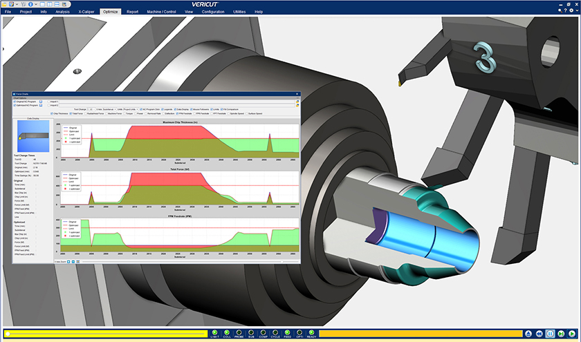
Task: Click the PROBE status indicator light
Action: tap(240, 332)
